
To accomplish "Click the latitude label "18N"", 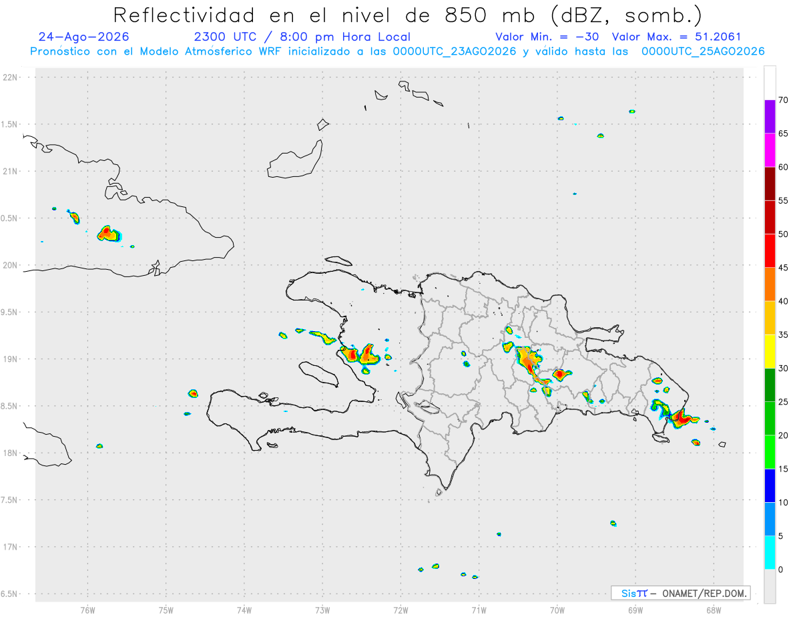I will point(9,453).
